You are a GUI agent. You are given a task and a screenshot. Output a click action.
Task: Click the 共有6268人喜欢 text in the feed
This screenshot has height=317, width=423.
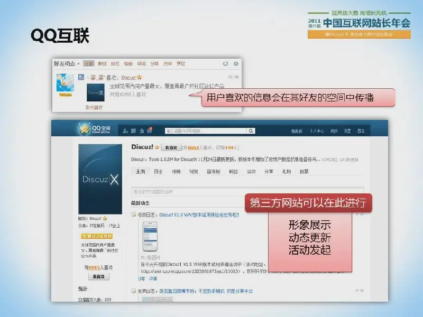(128, 95)
